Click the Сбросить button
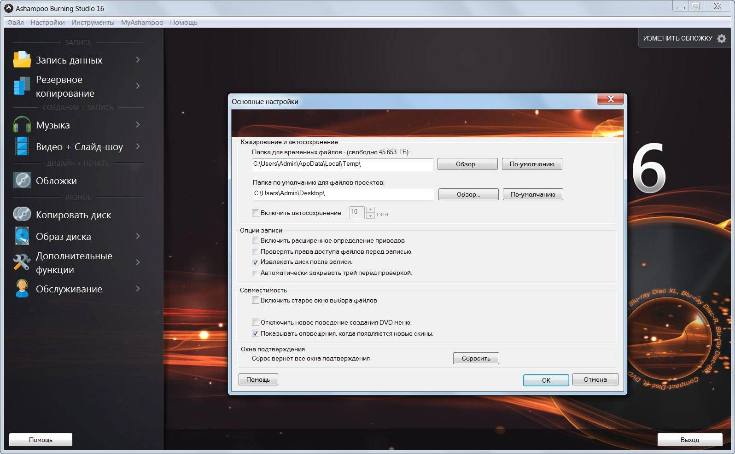Image resolution: width=735 pixels, height=454 pixels. click(476, 358)
